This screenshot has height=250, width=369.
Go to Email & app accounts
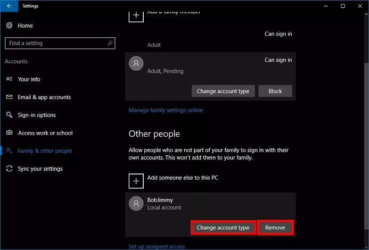tap(44, 97)
